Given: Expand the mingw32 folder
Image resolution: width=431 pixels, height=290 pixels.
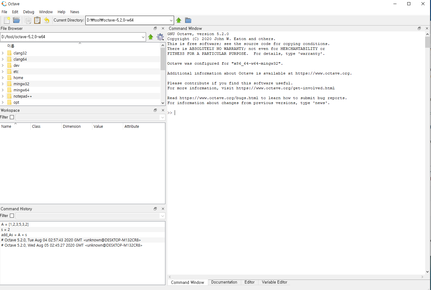Looking at the screenshot, I should click(3, 84).
